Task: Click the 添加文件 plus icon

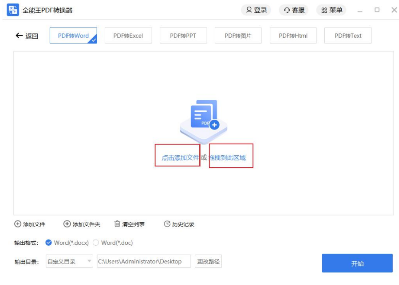Action: [18, 224]
